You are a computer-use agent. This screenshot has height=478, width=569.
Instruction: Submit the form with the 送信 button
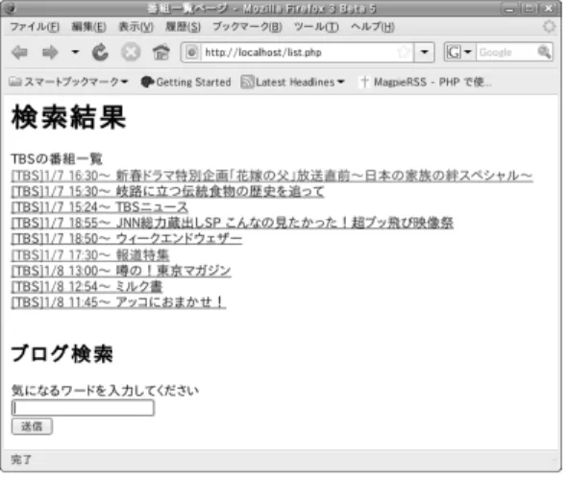coord(32,426)
